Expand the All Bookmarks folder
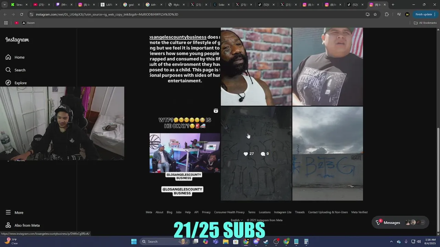440x247 pixels. (425, 23)
